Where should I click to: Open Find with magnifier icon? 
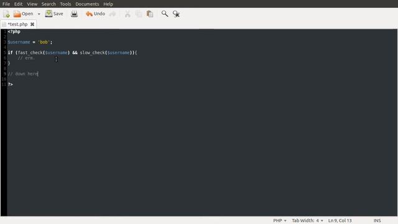pyautogui.click(x=165, y=14)
